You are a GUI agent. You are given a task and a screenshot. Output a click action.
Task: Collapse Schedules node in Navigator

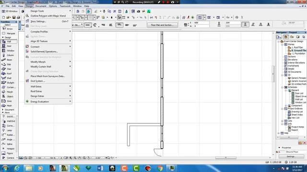click(282, 87)
